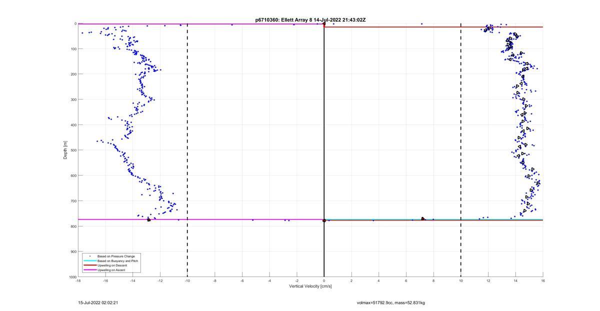The width and height of the screenshot is (600, 311).
Task: Click the depth tick label '500'
Action: (x=73, y=150)
